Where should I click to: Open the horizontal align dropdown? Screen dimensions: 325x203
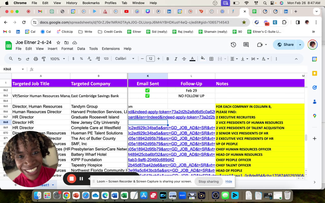click(234, 59)
